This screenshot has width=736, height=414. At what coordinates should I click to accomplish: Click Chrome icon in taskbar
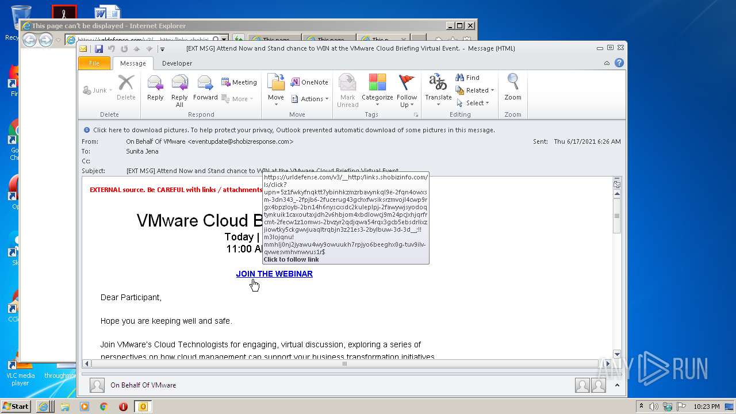click(x=103, y=407)
